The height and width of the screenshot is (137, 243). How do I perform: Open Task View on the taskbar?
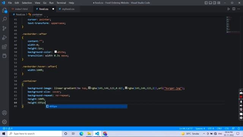73,134
